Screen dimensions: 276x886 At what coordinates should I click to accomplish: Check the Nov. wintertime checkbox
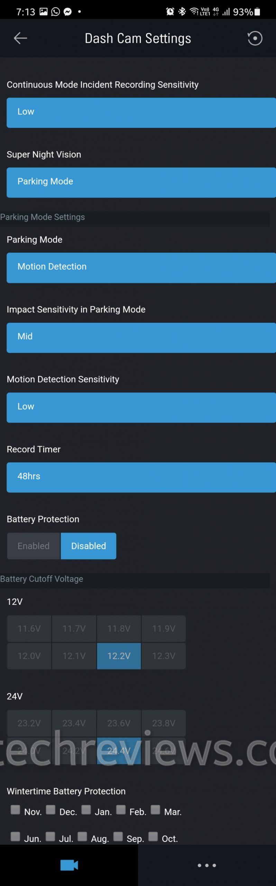point(15,810)
